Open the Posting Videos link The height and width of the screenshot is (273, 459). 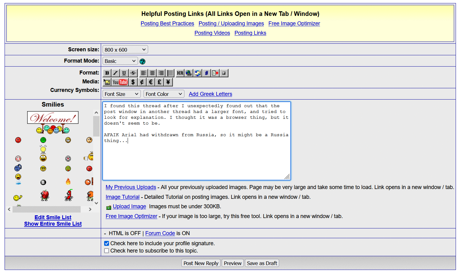point(212,33)
